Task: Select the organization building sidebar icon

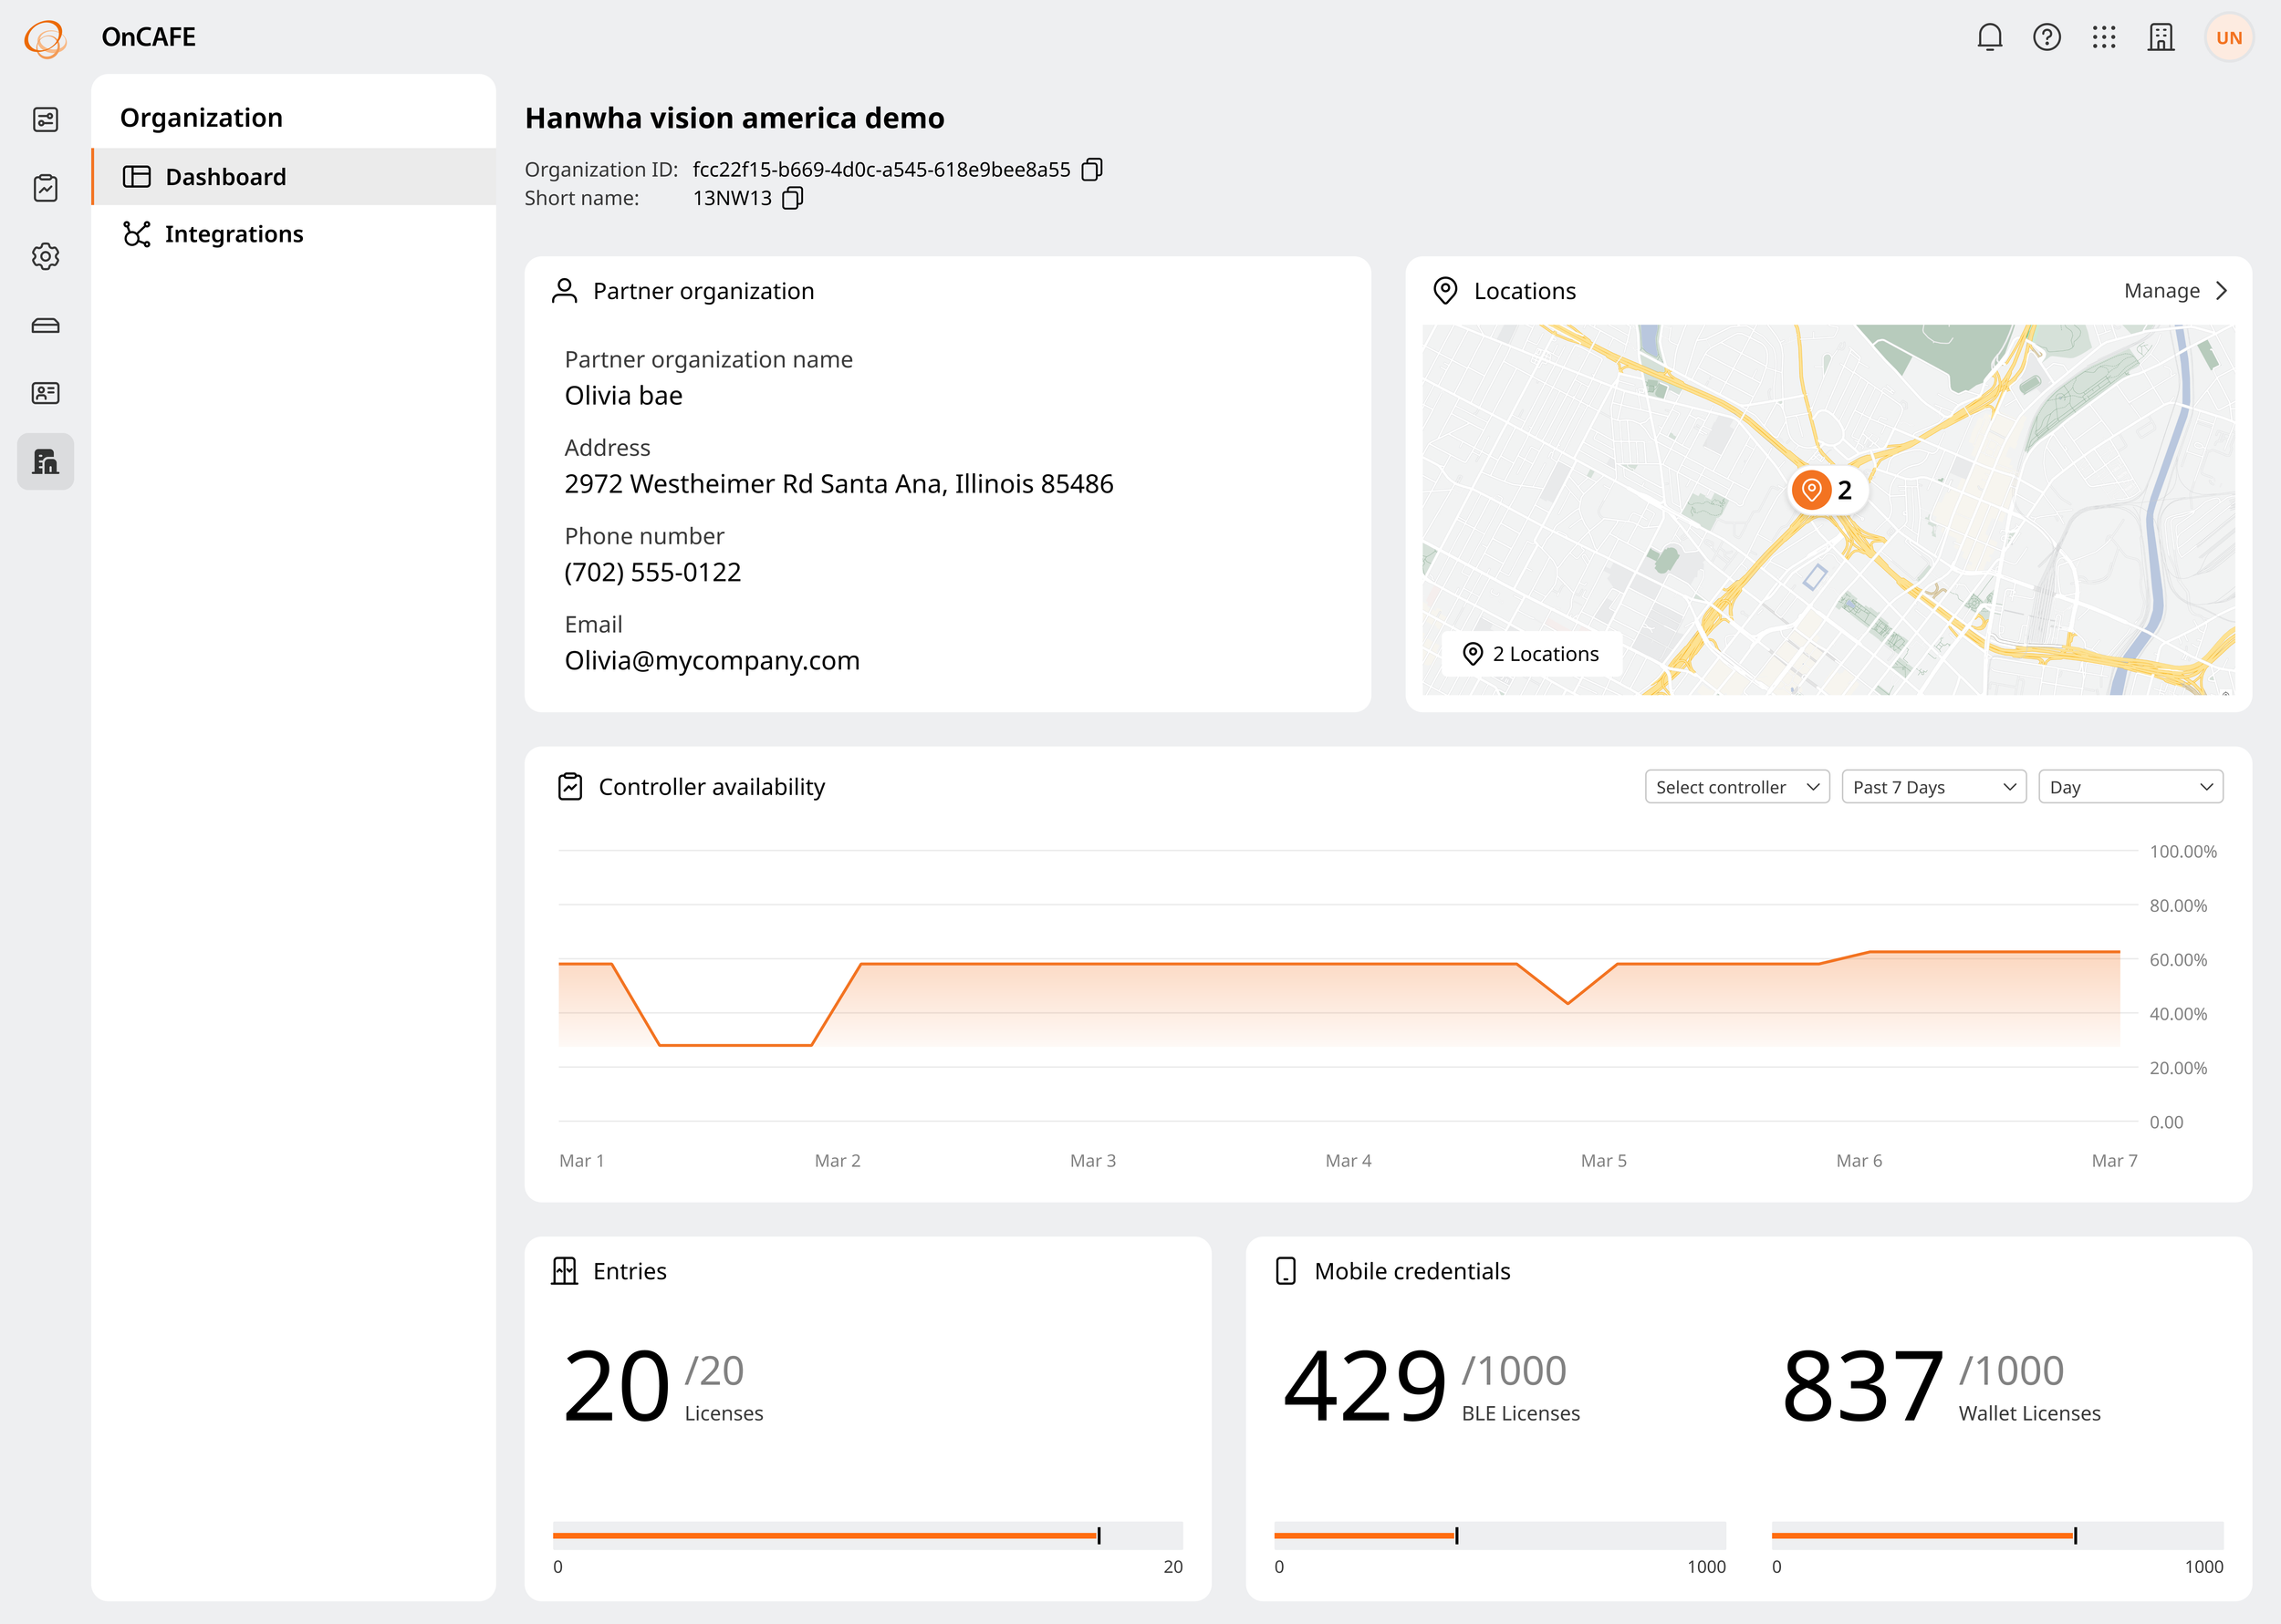Action: pos(45,461)
